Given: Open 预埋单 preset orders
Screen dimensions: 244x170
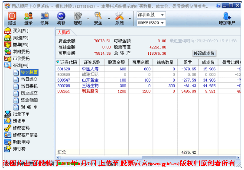Looking at the screenshot, I should pos(15,121).
